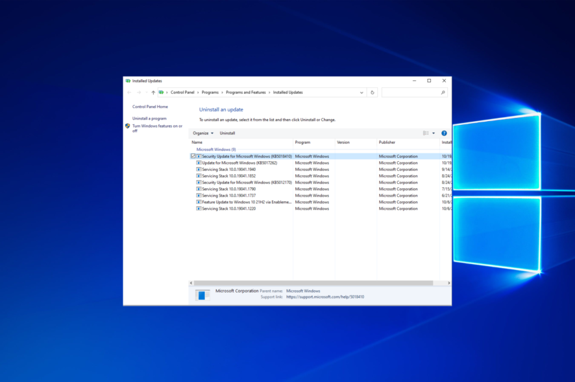Screen dimensions: 575x382
Task: Select Servicing Stack 10.0.19041.1790 row
Action: point(321,189)
